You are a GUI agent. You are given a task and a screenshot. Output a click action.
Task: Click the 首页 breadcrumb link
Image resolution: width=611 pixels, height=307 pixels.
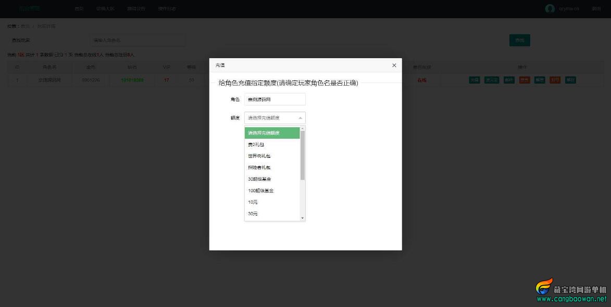coord(25,26)
